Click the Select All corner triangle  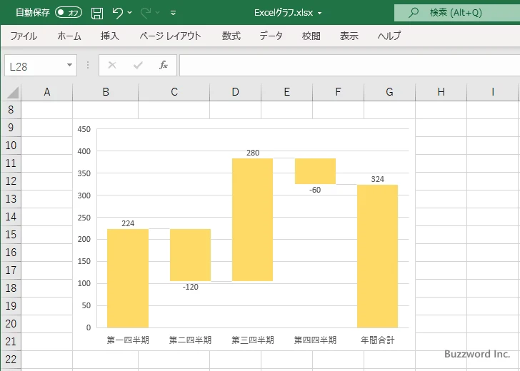click(x=12, y=92)
